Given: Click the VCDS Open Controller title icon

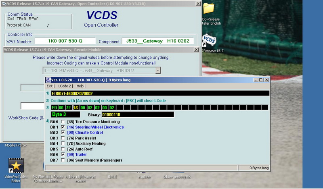Looking at the screenshot, I should tap(4, 4).
